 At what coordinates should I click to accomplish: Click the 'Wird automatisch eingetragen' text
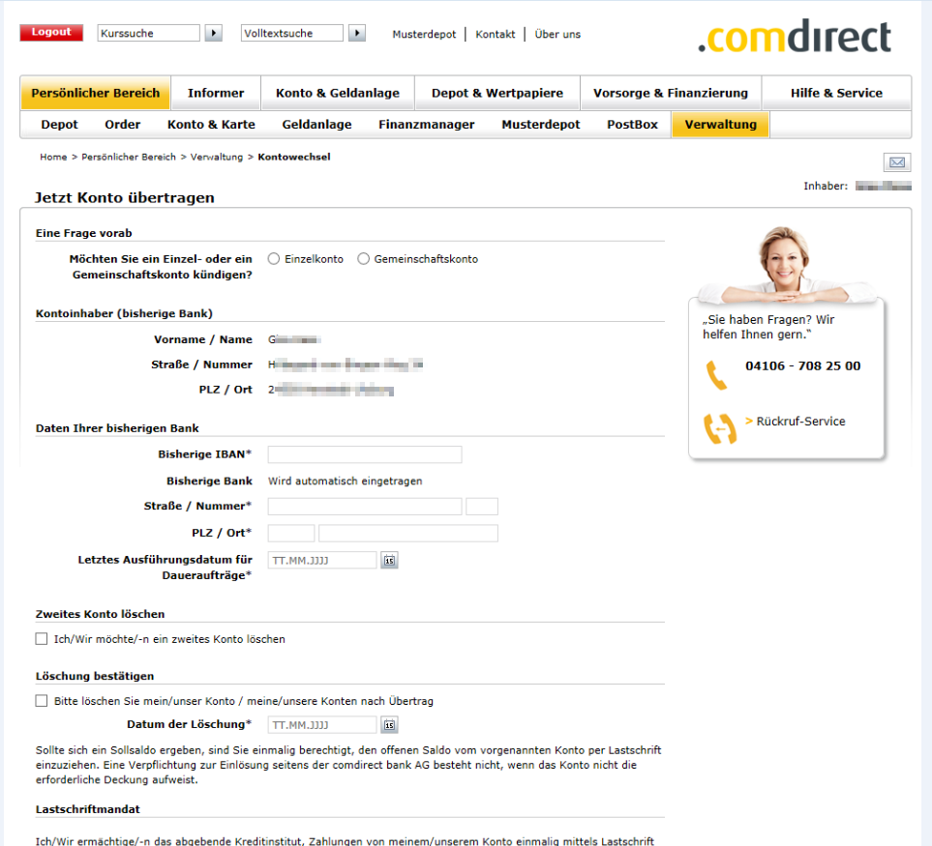pyautogui.click(x=346, y=481)
